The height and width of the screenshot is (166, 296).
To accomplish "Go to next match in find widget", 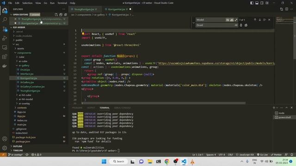I will 260,20.
